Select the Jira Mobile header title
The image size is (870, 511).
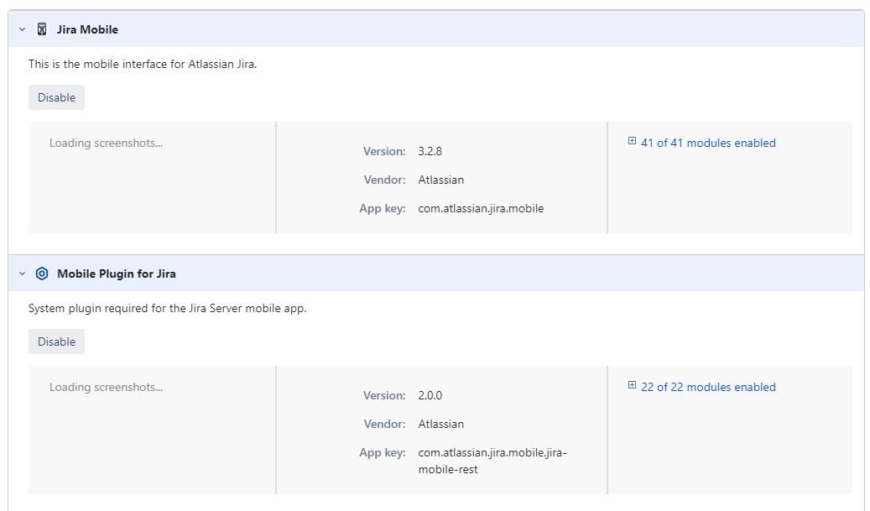pyautogui.click(x=87, y=29)
